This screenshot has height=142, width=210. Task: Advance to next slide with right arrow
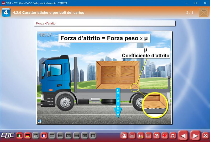tap(195, 136)
